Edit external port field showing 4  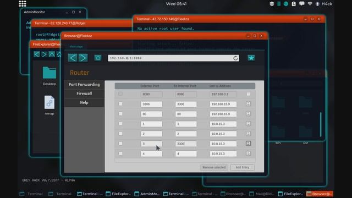point(152,153)
